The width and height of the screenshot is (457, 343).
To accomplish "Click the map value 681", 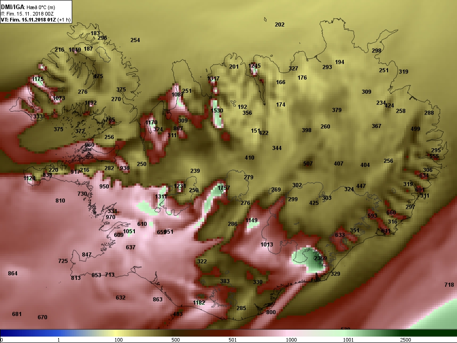I will (16, 314).
